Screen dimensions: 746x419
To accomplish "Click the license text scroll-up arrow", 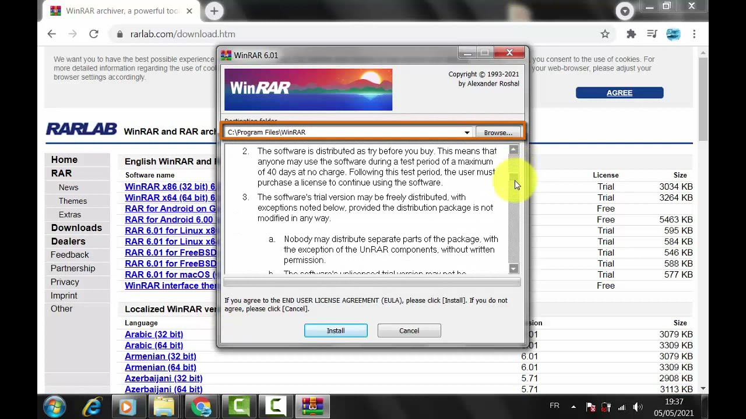I will [513, 150].
